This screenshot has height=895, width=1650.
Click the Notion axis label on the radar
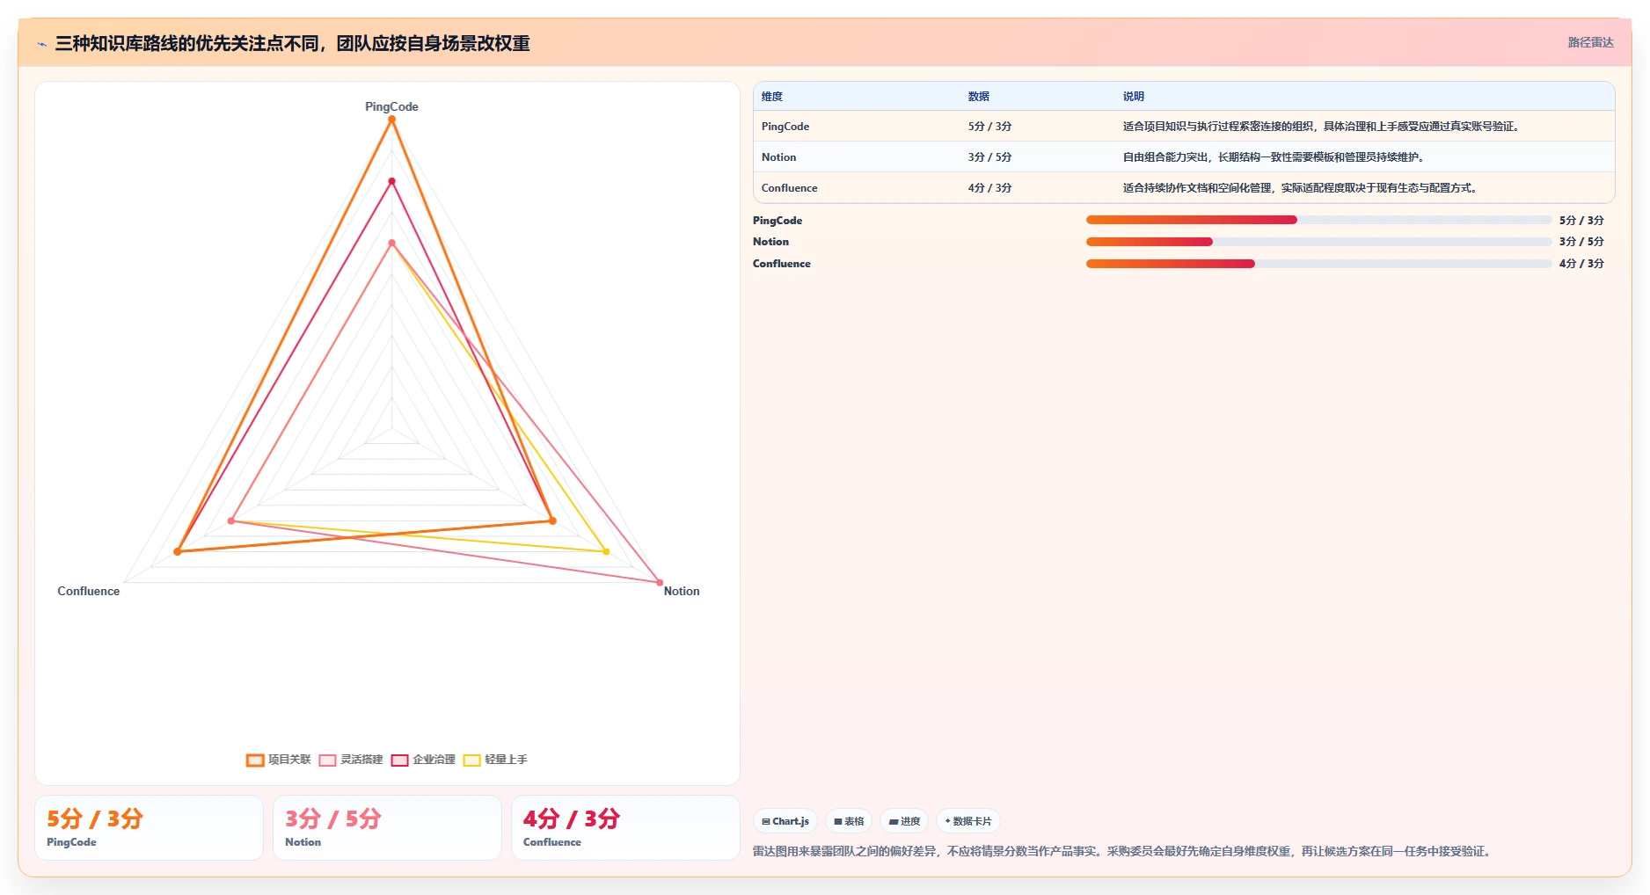pyautogui.click(x=682, y=591)
